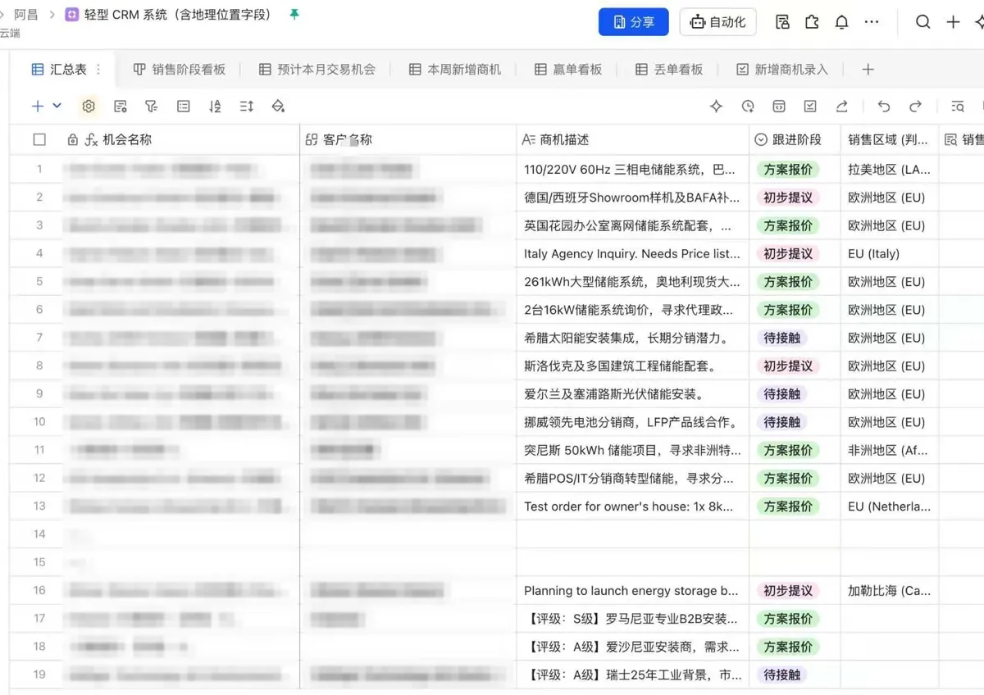
Task: Select the cell 'Italy Agency Inquiry. Needs Price list...'
Action: click(633, 254)
